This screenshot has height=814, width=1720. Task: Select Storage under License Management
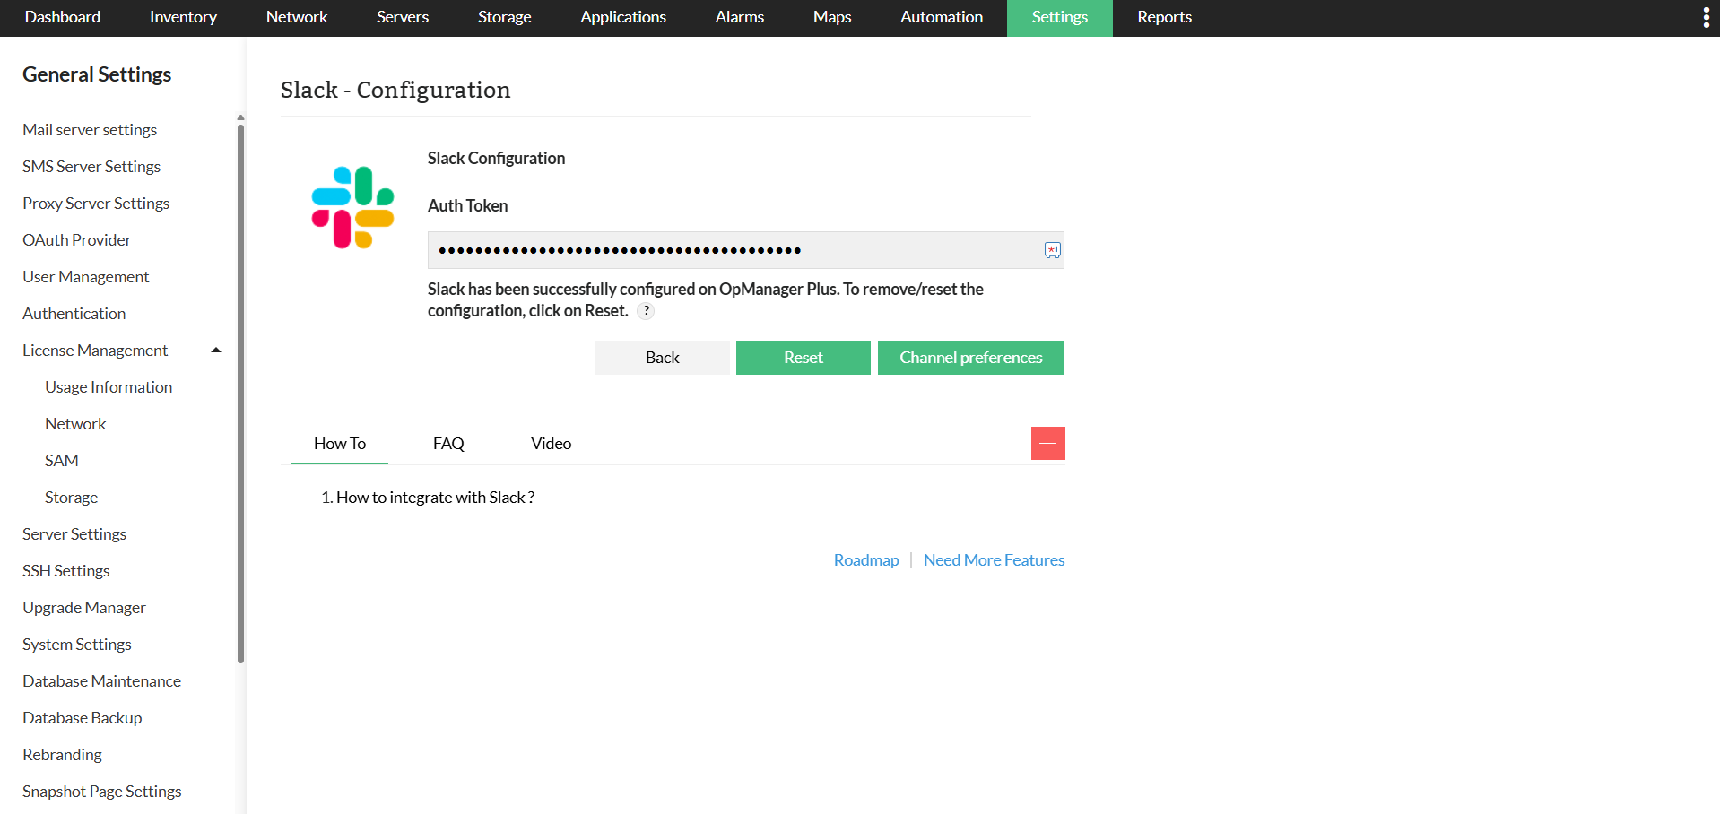(x=72, y=498)
